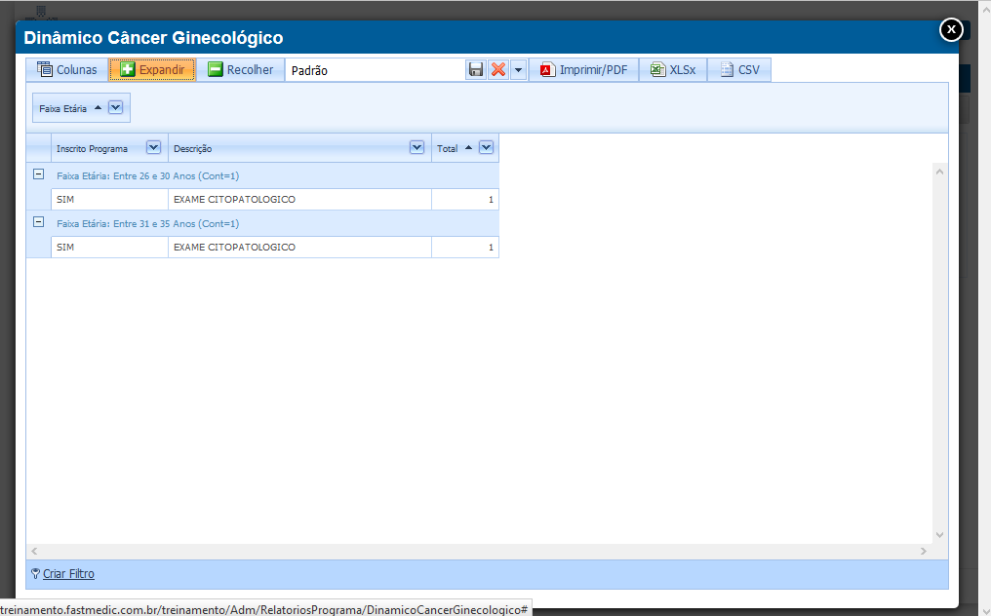The height and width of the screenshot is (616, 991).
Task: Click the Expandir button
Action: 152,69
